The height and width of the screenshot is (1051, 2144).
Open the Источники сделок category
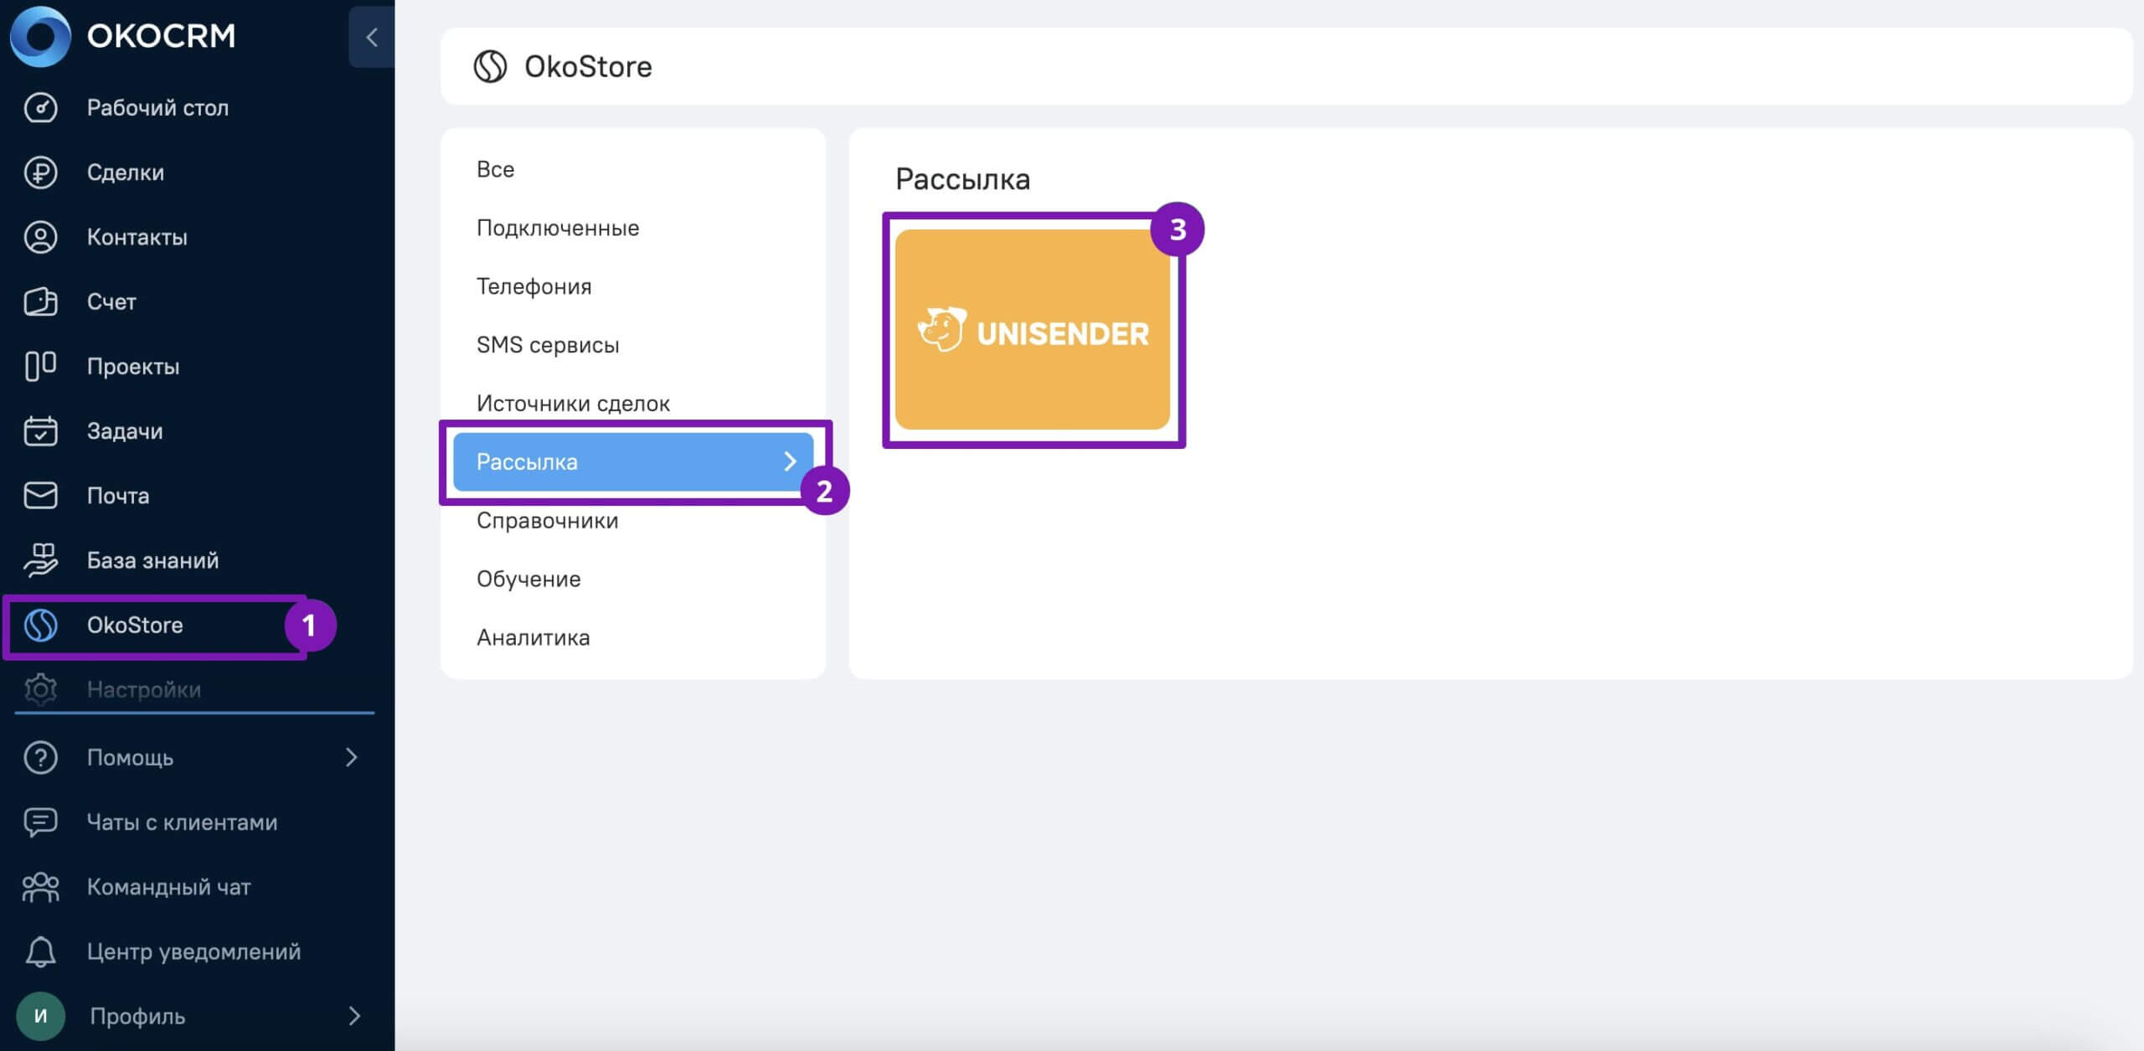click(573, 404)
